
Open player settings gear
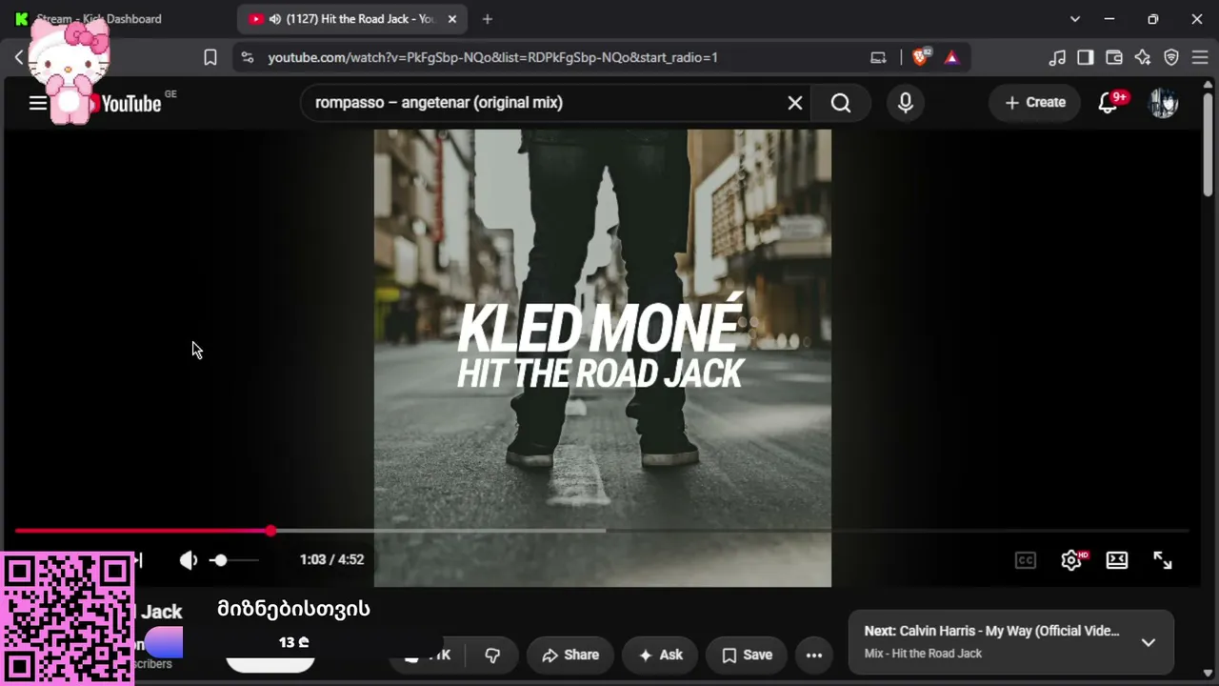pyautogui.click(x=1072, y=560)
